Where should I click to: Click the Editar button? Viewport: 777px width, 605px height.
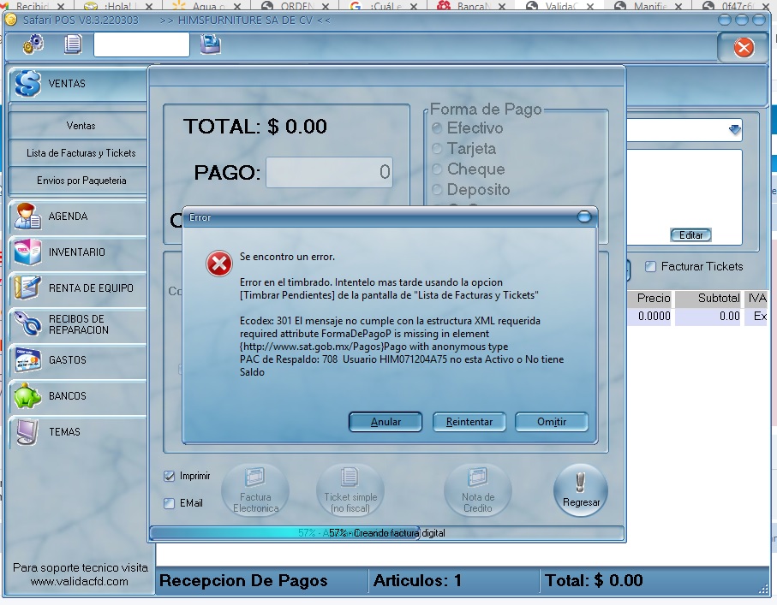(690, 235)
